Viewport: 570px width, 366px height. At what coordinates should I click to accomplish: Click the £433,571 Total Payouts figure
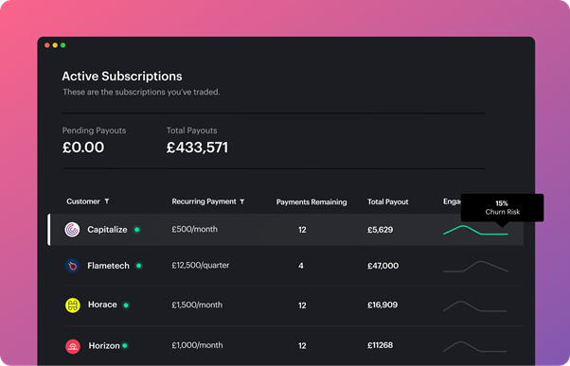(197, 148)
